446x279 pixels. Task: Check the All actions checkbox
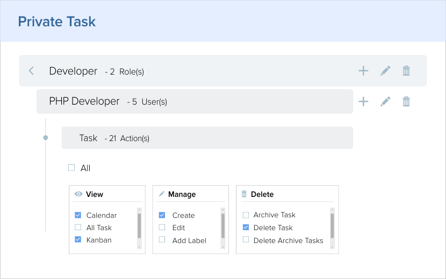(x=71, y=168)
